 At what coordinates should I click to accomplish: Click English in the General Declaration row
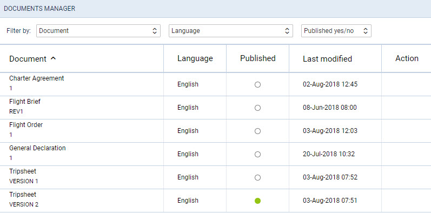pyautogui.click(x=188, y=154)
